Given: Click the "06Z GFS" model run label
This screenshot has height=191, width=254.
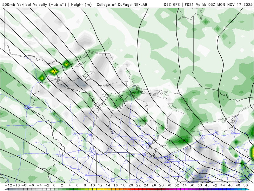Looking at the screenshot, I should [x=172, y=4].
